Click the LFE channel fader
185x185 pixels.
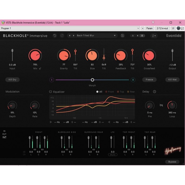(111, 142)
